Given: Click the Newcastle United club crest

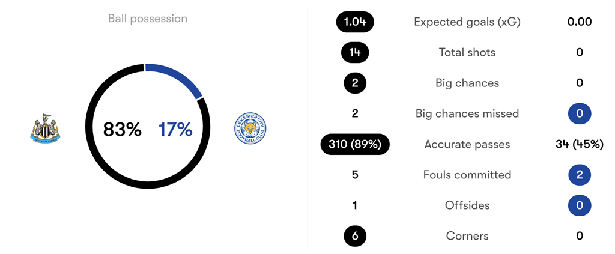Looking at the screenshot, I should point(46,129).
